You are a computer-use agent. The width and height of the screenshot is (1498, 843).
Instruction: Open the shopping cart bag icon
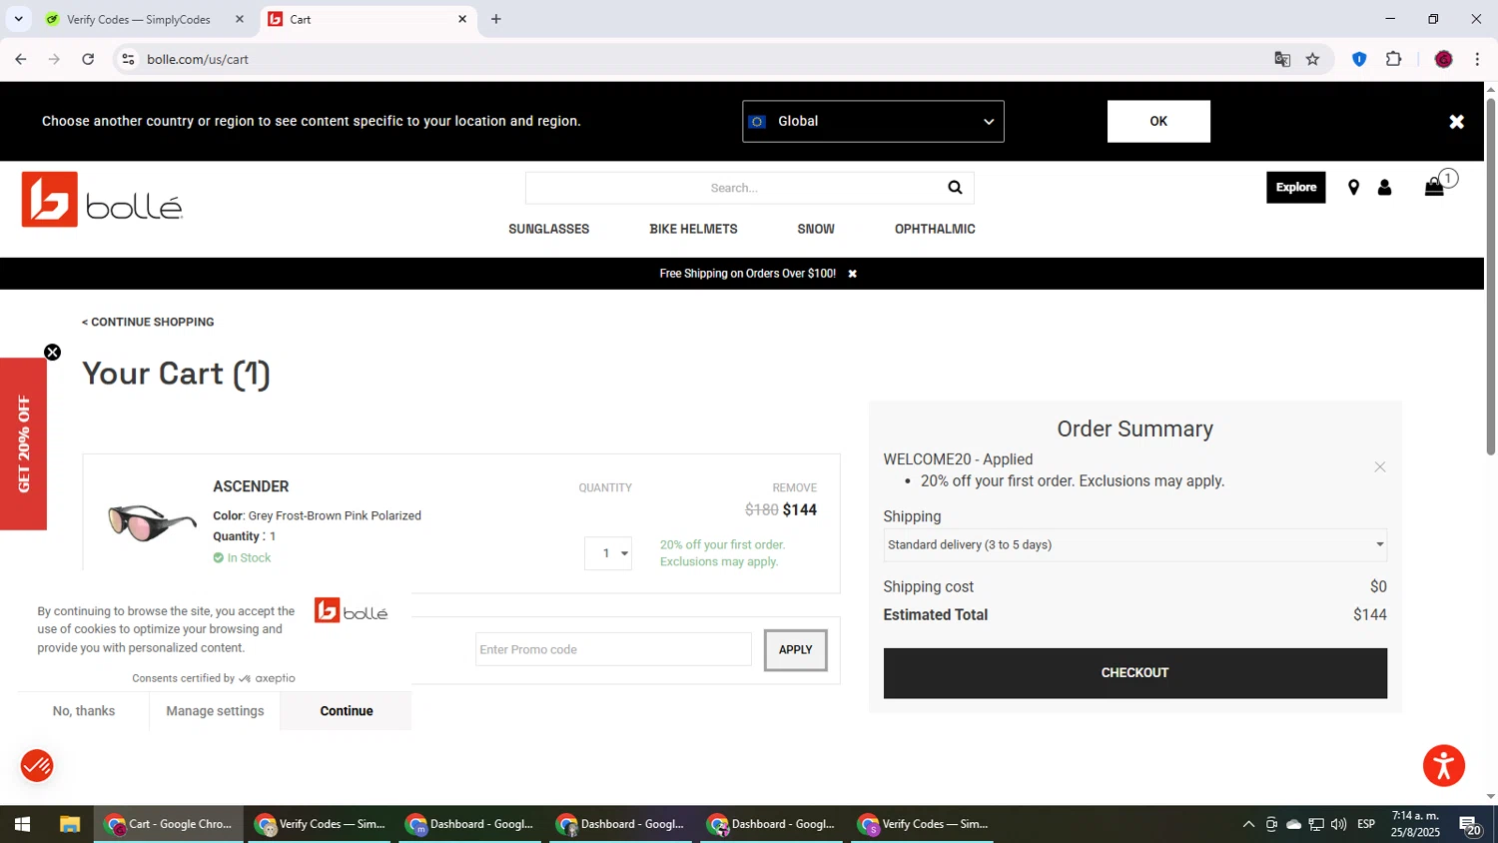pyautogui.click(x=1434, y=187)
